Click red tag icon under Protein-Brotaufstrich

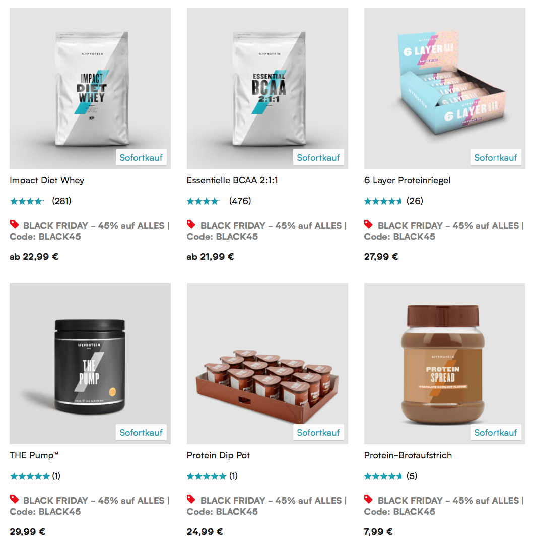pos(368,499)
